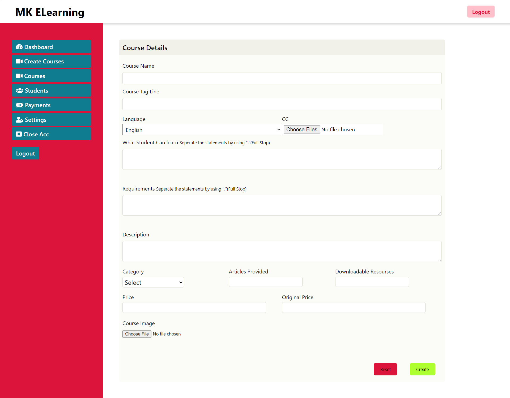Viewport: 510px width, 398px height.
Task: Click Logout in the top right
Action: pos(480,12)
